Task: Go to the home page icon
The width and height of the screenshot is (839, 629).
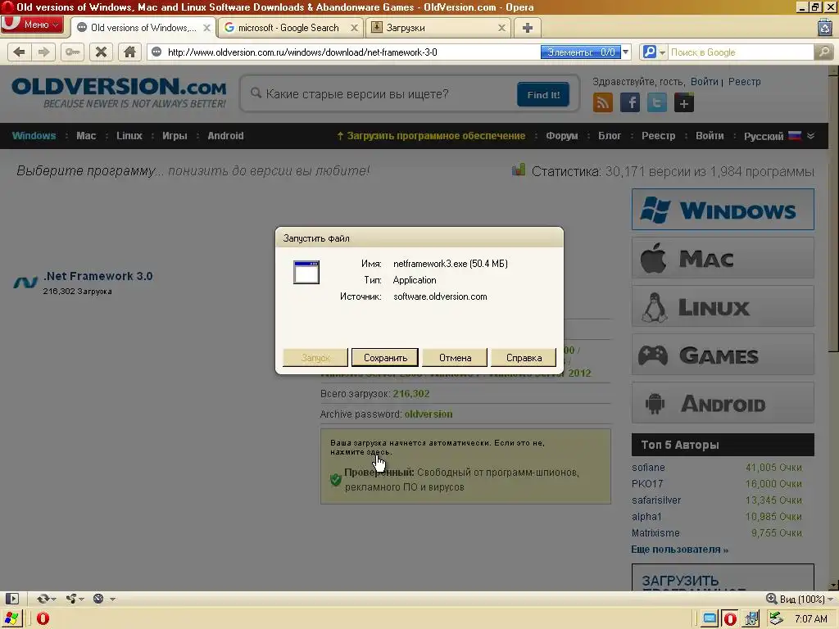Action: tap(129, 52)
